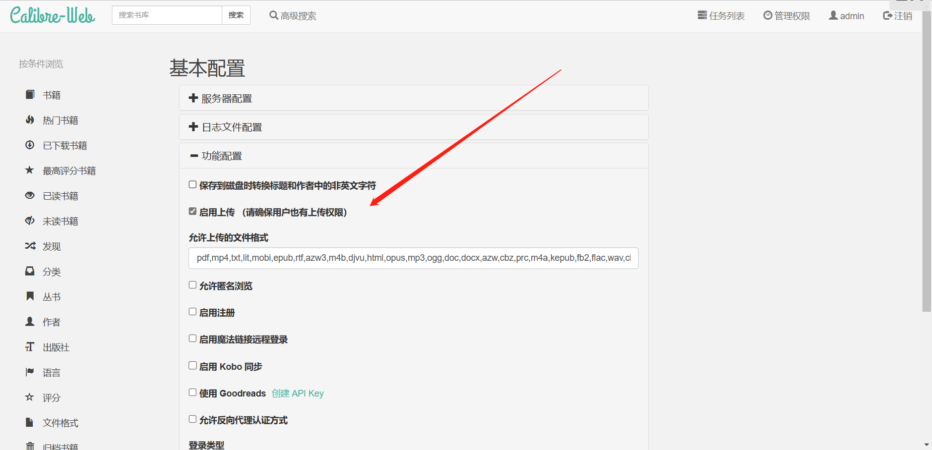
Task: Click the logout icon beside 注销
Action: coord(888,16)
